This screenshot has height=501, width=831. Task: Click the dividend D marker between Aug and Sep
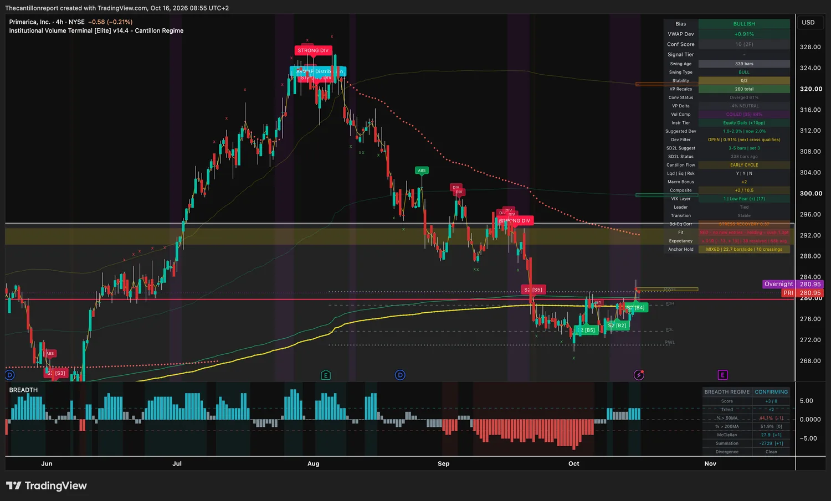400,375
